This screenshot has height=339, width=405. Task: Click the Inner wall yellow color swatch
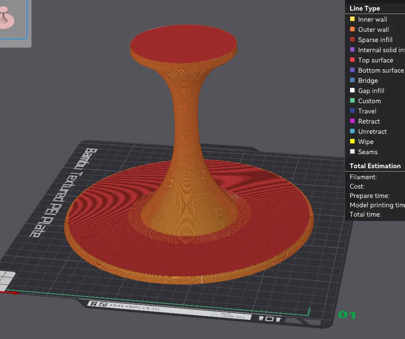coord(352,19)
